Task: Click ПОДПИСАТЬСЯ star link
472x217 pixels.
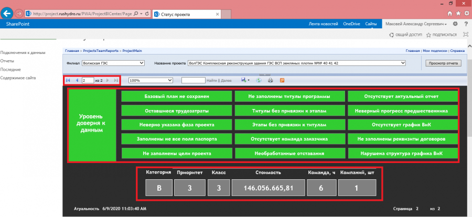Action: [442, 35]
